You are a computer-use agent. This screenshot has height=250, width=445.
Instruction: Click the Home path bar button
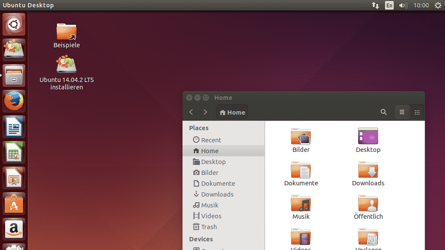tap(232, 112)
